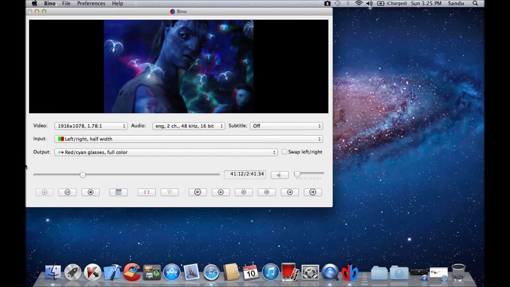Open QuickTime Player from the dock
The width and height of the screenshot is (510, 287).
[330, 272]
